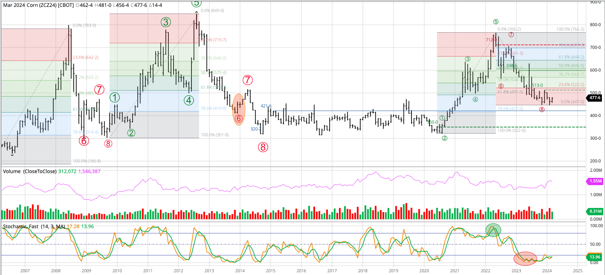The height and width of the screenshot is (275, 605).
Task: Click the large red circled 8 below the 2014 low
Action: click(x=263, y=147)
